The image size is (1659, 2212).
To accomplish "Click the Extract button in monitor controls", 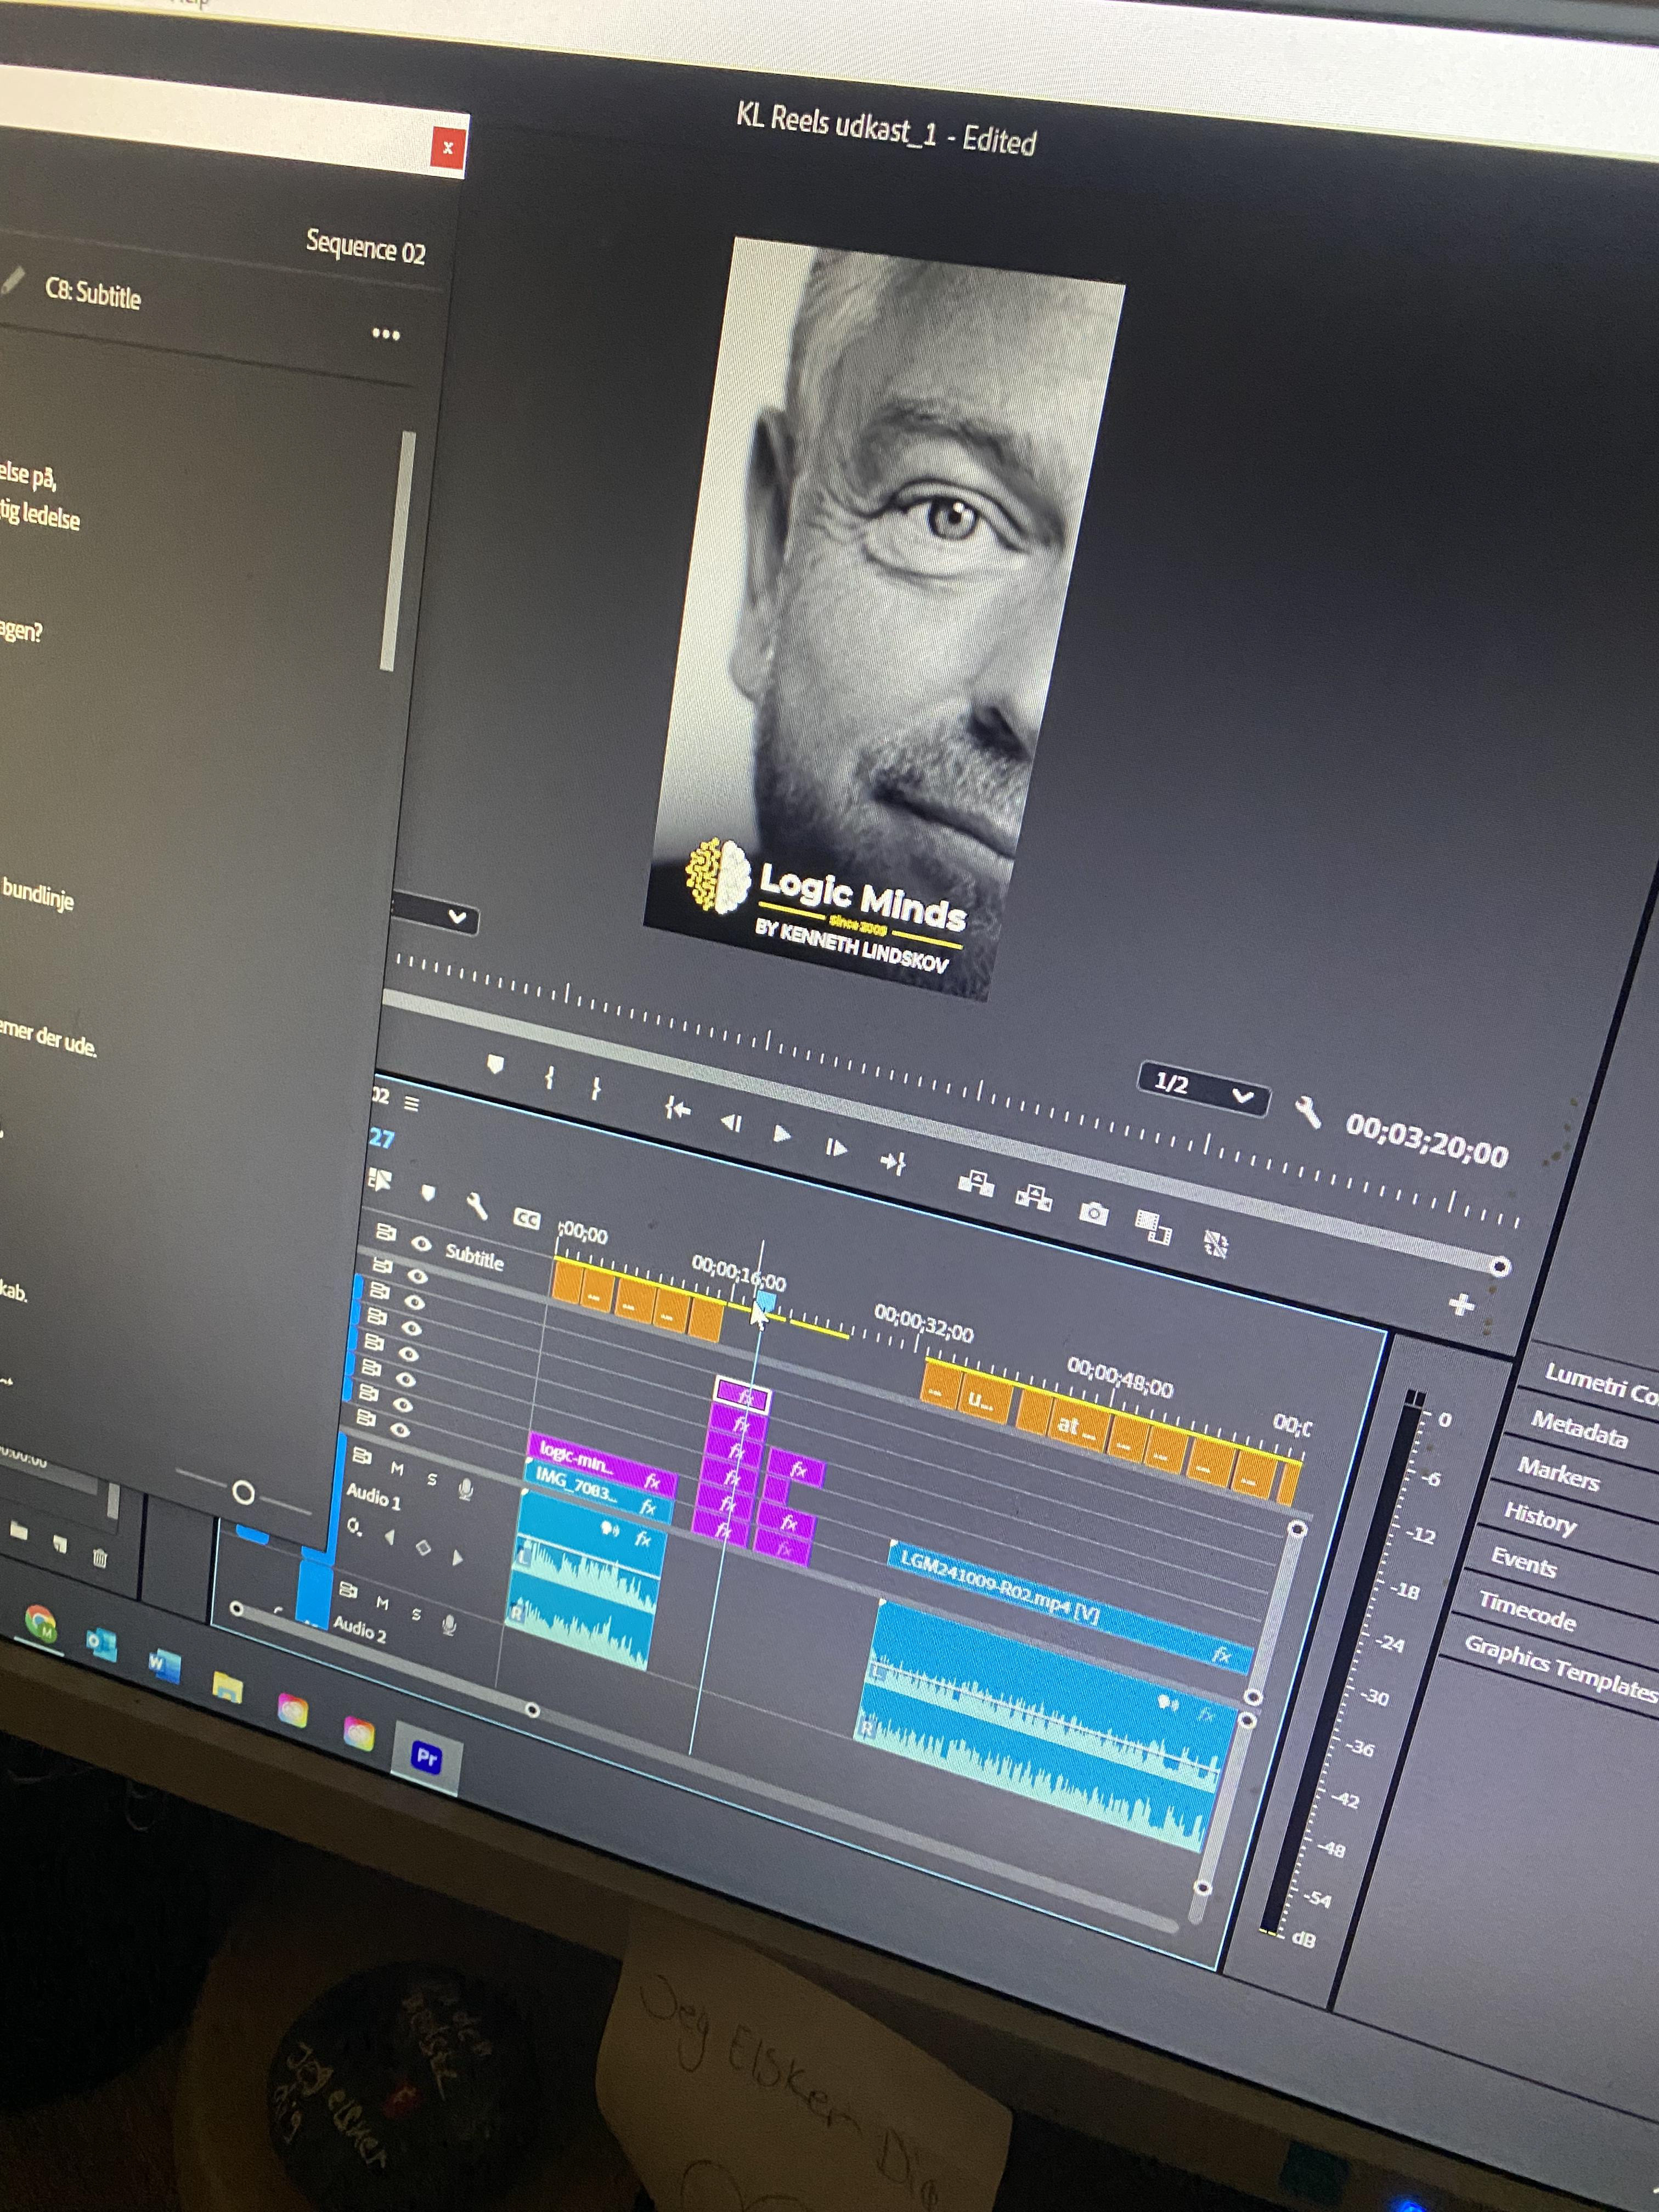I will point(1033,1196).
